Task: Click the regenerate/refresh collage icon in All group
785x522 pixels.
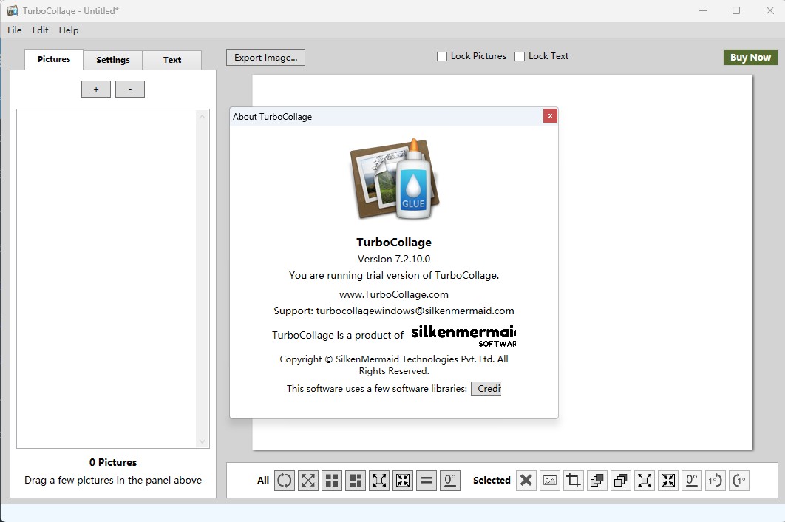Action: (285, 481)
